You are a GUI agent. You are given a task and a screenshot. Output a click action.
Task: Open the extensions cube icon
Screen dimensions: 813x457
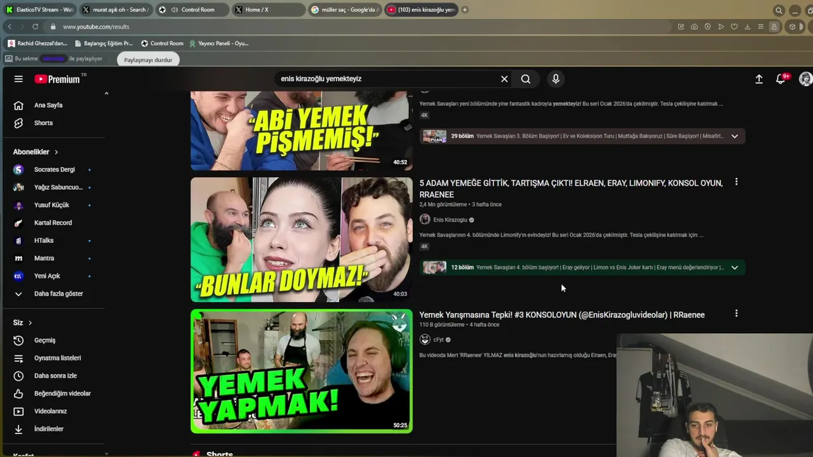click(x=792, y=27)
